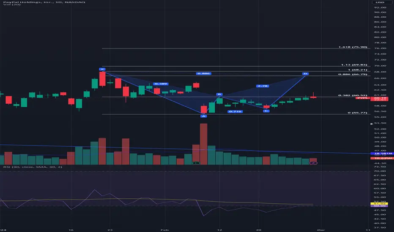Click the yellow 51.02 RSI value label

pyautogui.click(x=380, y=204)
